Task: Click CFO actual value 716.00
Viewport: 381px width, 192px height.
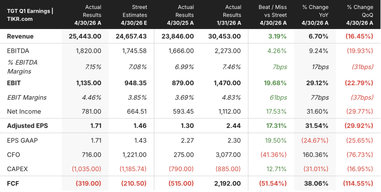Action: (x=92, y=155)
